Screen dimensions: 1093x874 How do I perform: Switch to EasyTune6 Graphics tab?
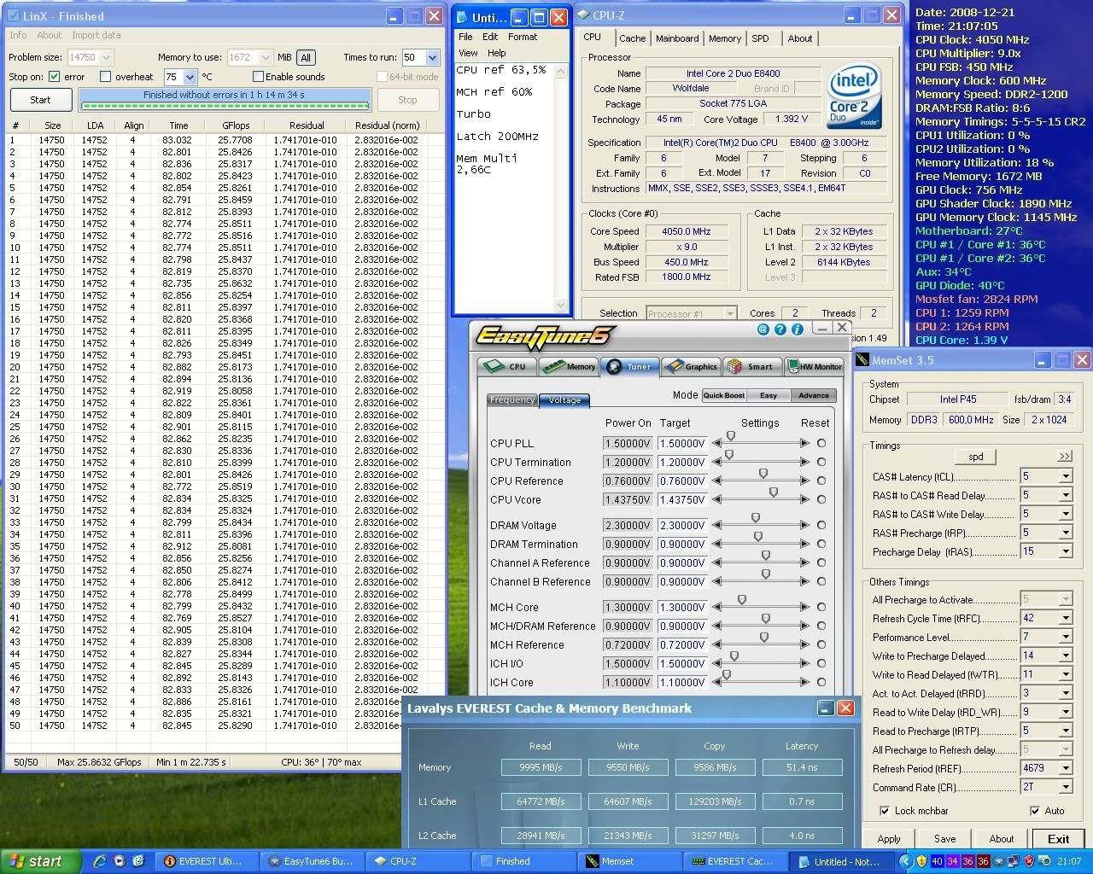pos(691,366)
